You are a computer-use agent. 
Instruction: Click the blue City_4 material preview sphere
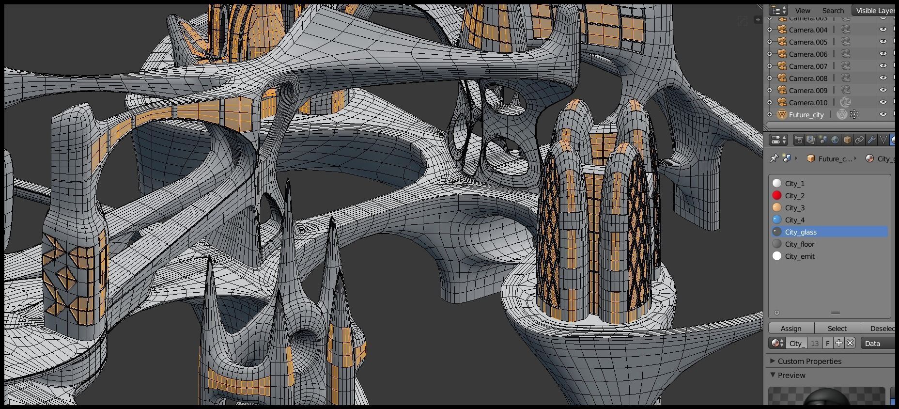777,220
